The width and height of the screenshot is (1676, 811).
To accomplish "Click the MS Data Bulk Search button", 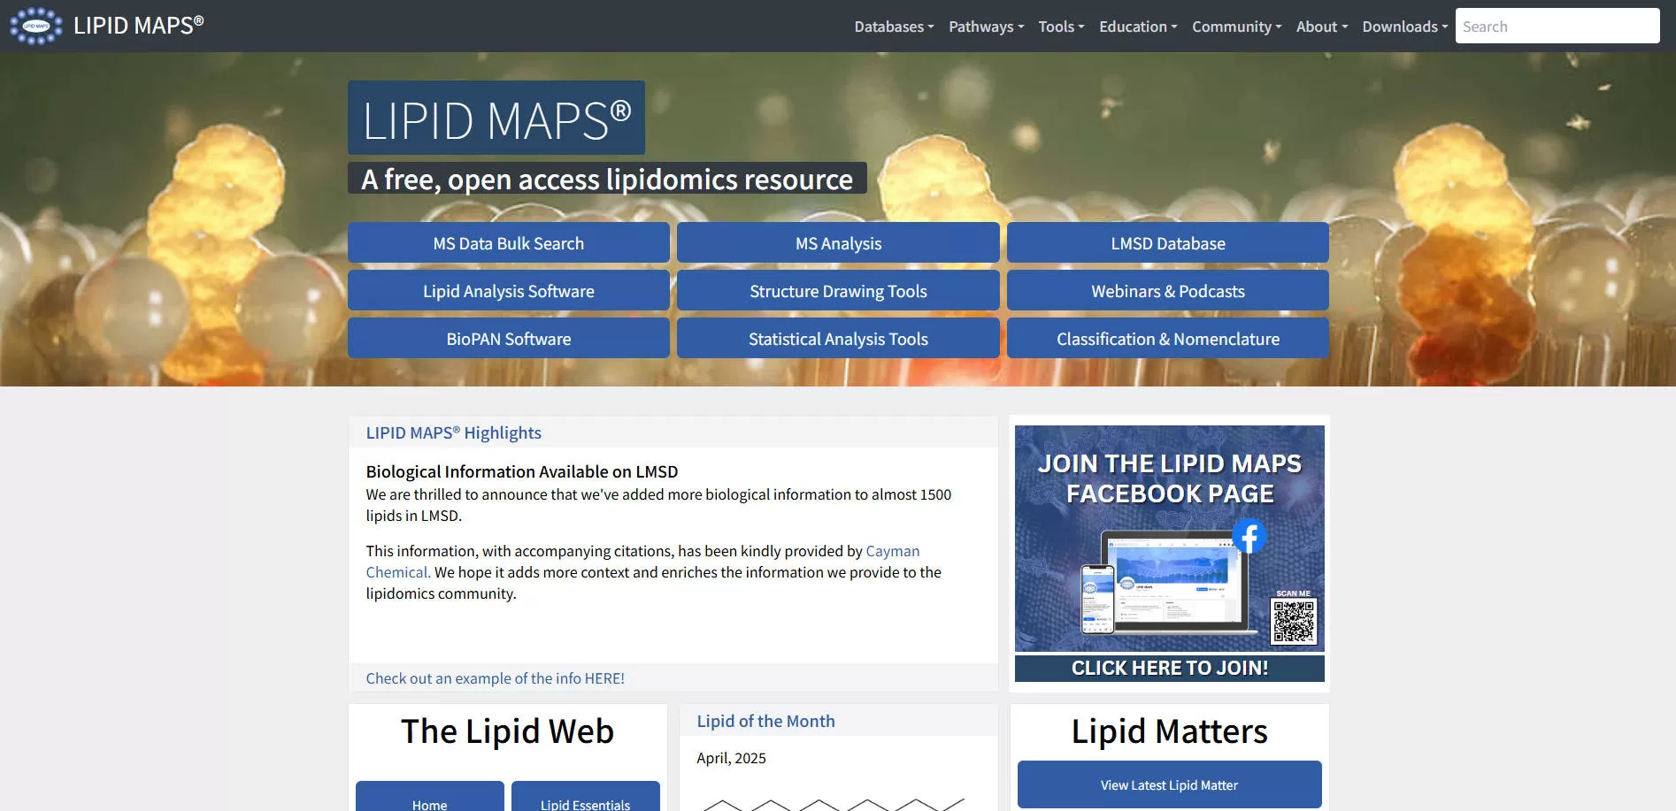I will pos(508,242).
